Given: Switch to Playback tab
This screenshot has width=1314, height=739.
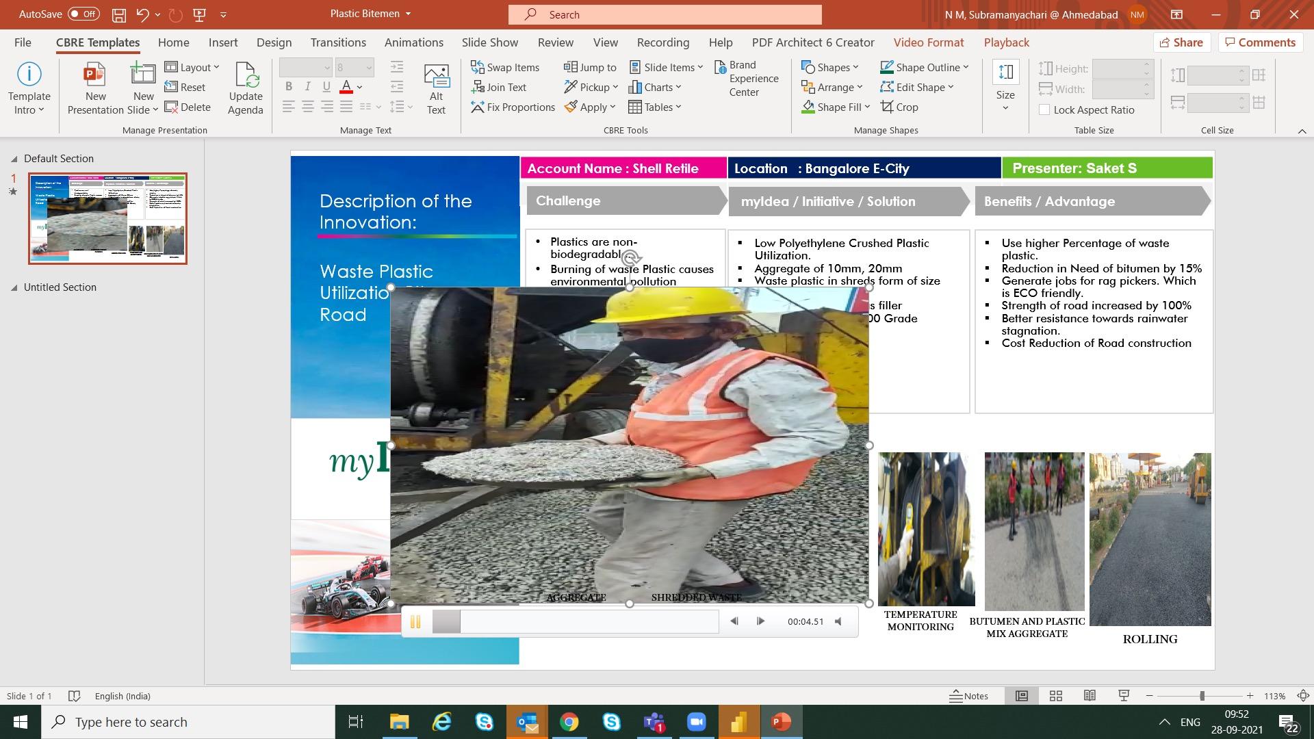Looking at the screenshot, I should [1006, 42].
